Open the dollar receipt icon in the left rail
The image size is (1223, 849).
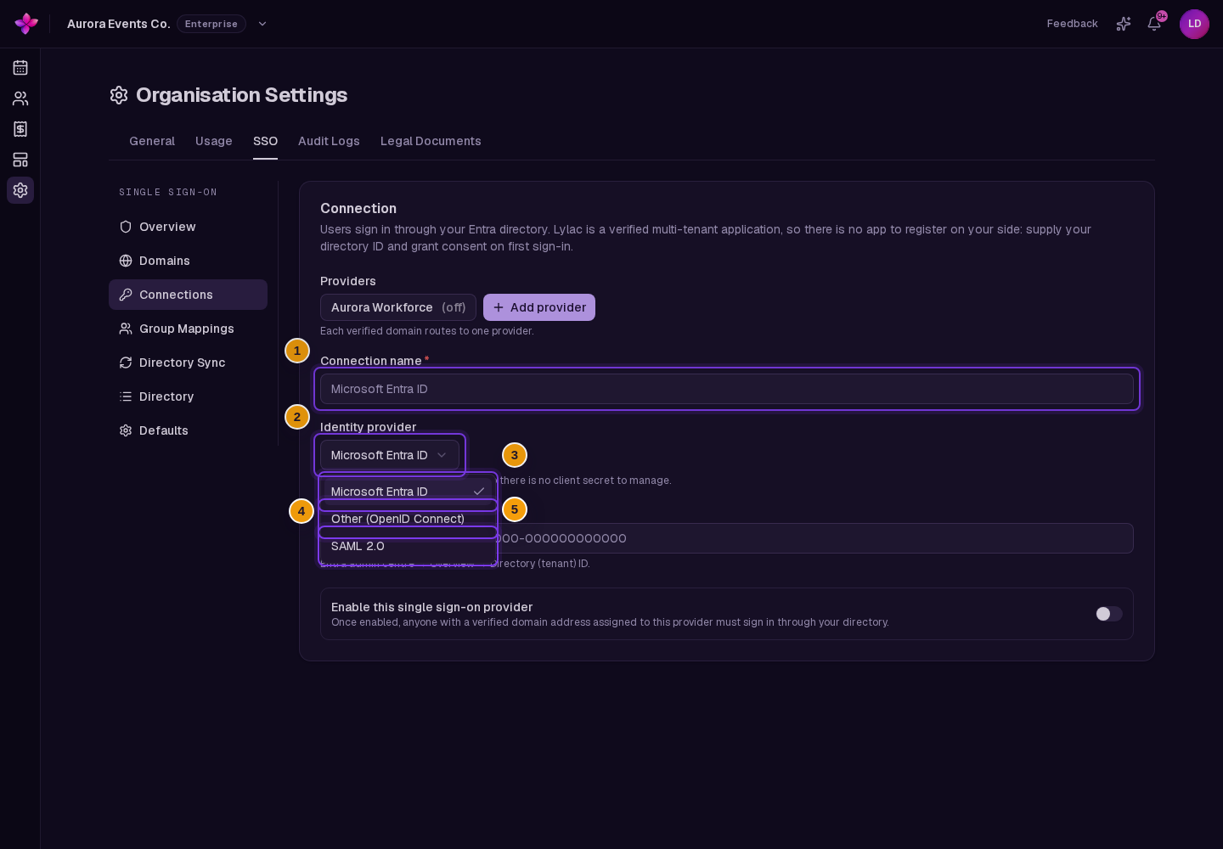click(20, 129)
